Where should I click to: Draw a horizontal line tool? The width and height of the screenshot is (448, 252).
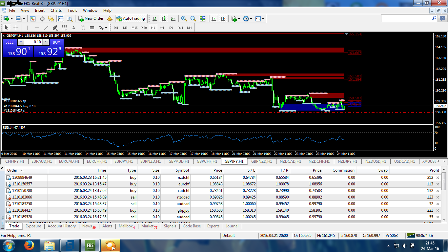[x=37, y=28]
